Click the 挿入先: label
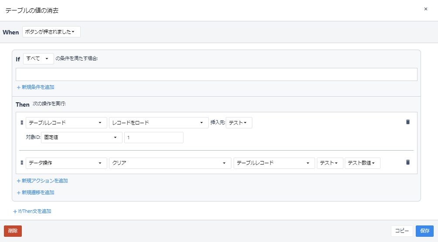 pos(217,122)
